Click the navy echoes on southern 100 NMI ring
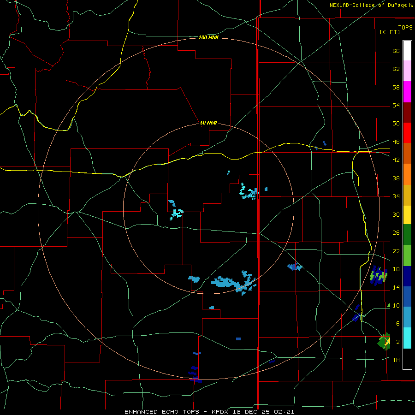Screen dimensions: 415x415 pos(195,374)
